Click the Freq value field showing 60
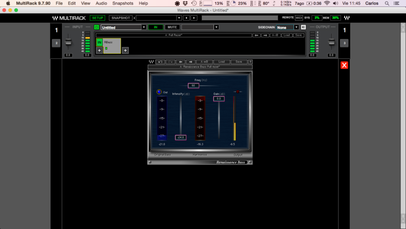 point(193,86)
